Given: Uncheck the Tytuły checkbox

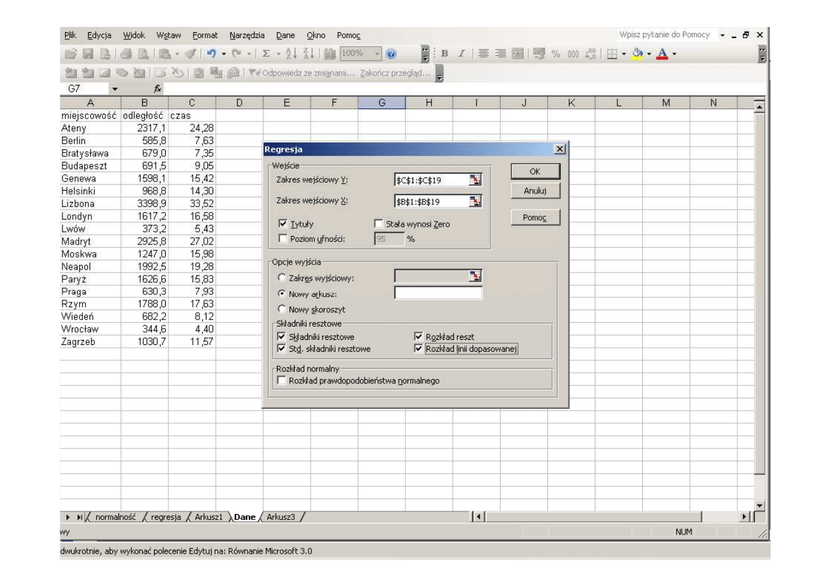Looking at the screenshot, I should (283, 224).
